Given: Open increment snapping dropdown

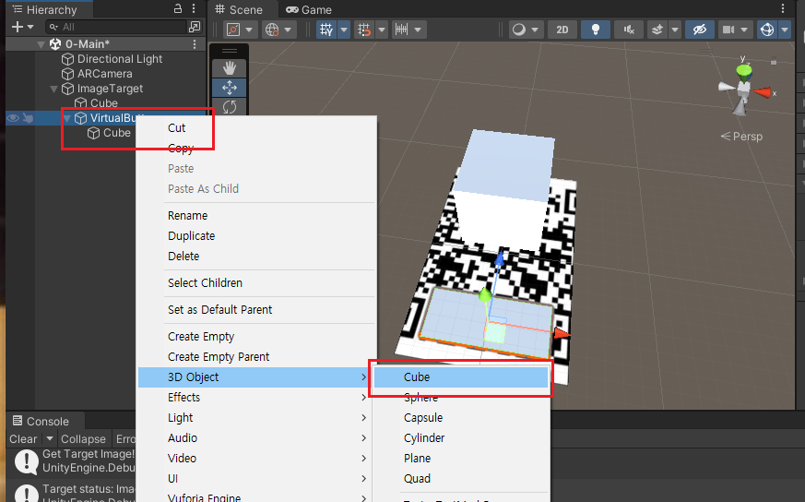Looking at the screenshot, I should (418, 30).
